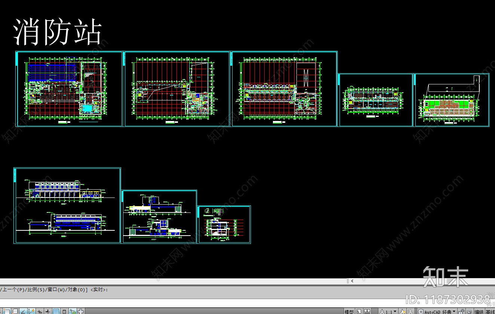This screenshot has height=314, width=495.
Task: Select sheet with two long elevations
Action: 67,205
